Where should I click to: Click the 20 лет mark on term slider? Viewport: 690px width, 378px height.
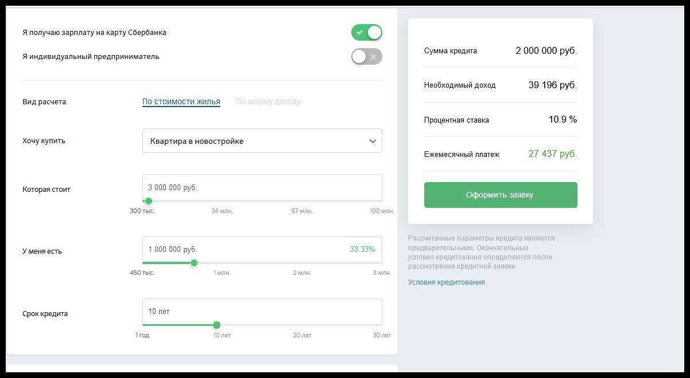(302, 335)
